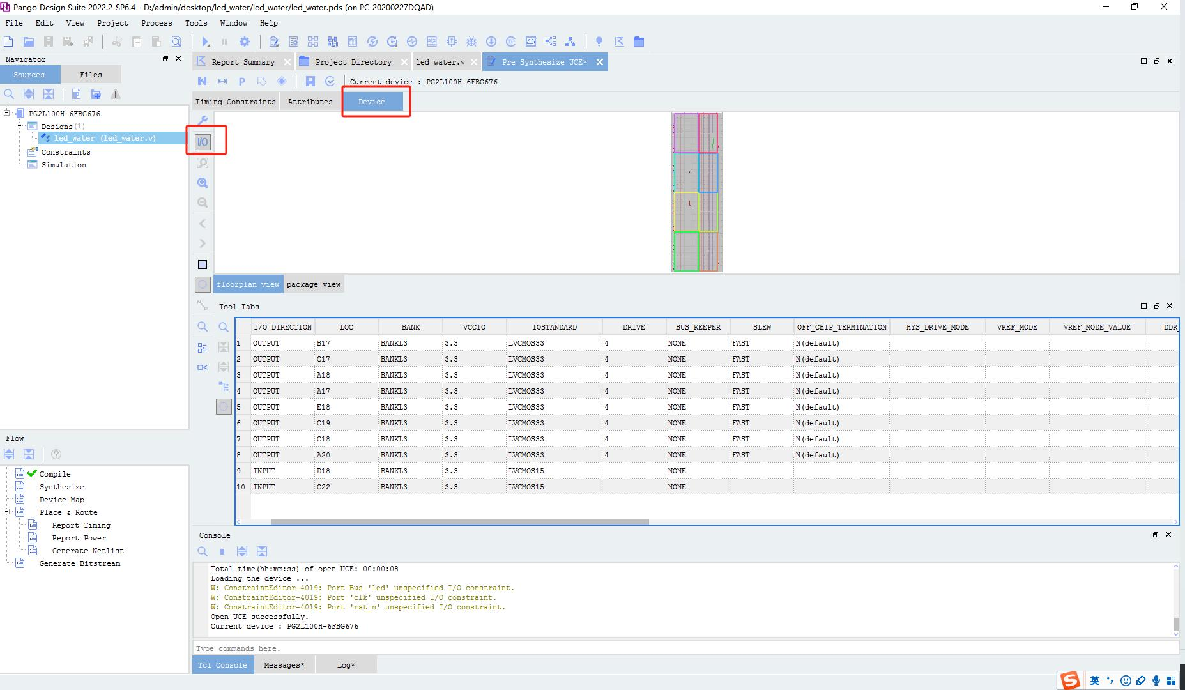Zoom in on the device floorplan
Image resolution: width=1185 pixels, height=690 pixels.
coord(203,183)
